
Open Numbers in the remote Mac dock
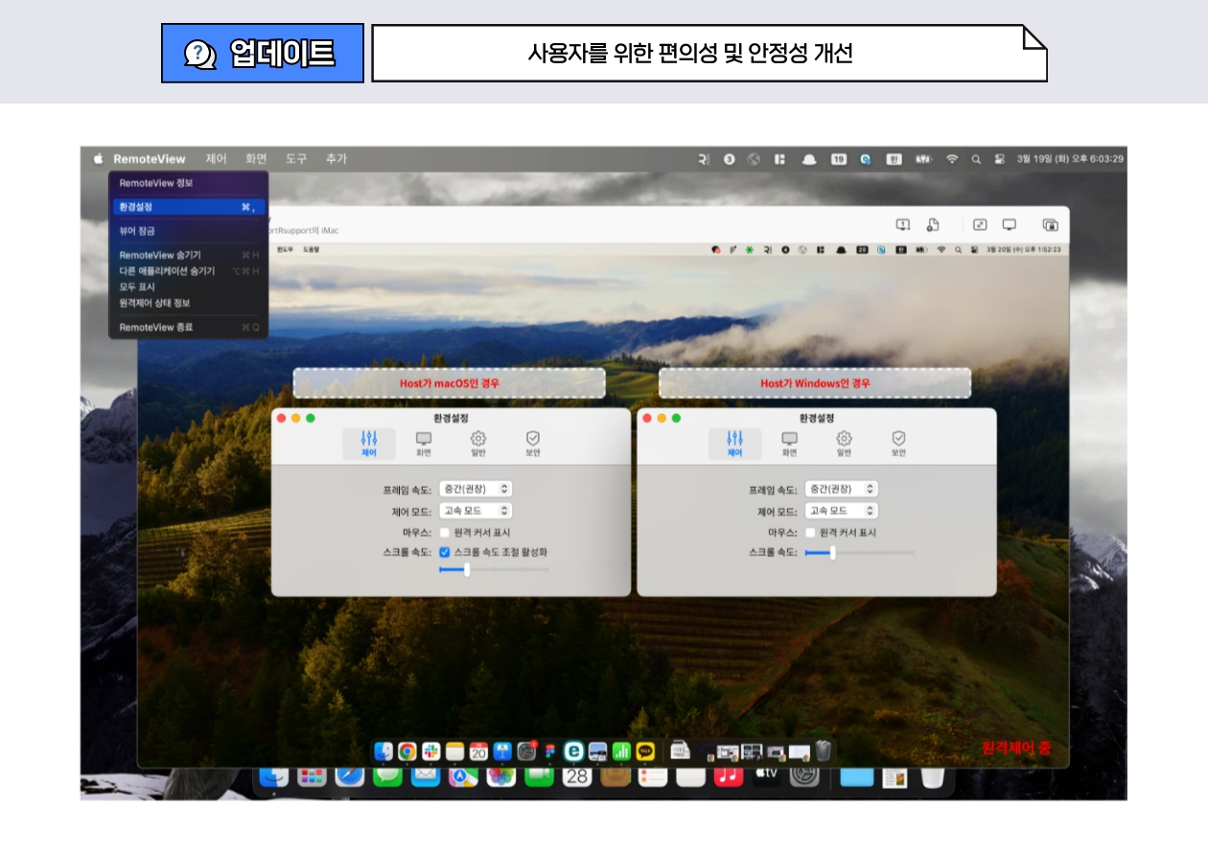[622, 751]
